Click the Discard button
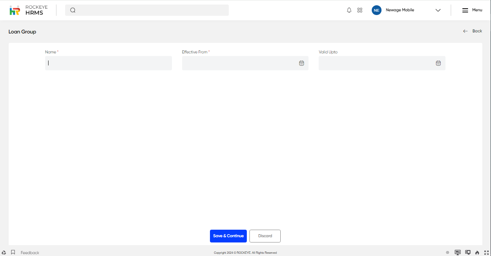This screenshot has height=256, width=491. point(265,236)
